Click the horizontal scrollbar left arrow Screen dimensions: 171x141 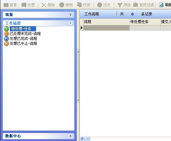(x=82, y=139)
